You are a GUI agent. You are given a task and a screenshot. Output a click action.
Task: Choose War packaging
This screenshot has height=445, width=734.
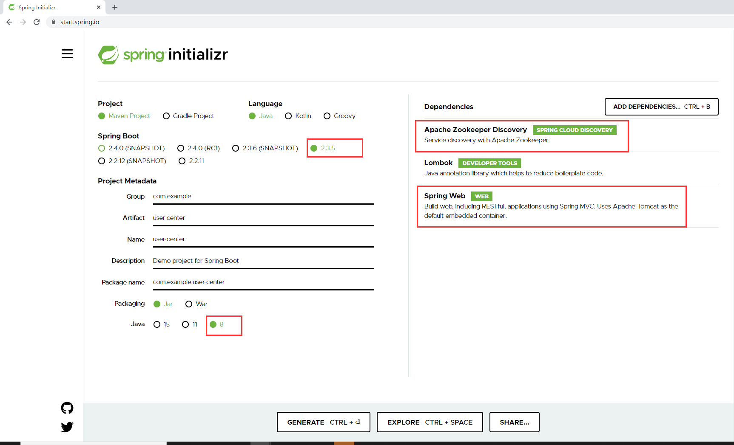point(196,304)
